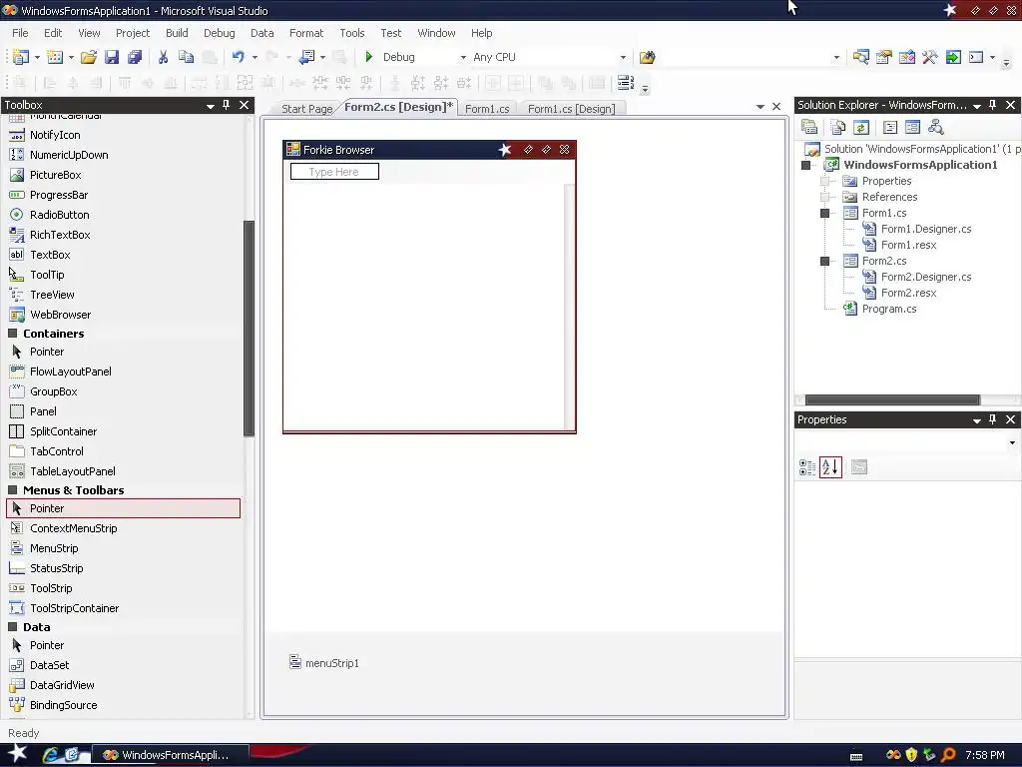The height and width of the screenshot is (767, 1022).
Task: Open the Toolbox window position dropdown arrow
Action: 210,106
